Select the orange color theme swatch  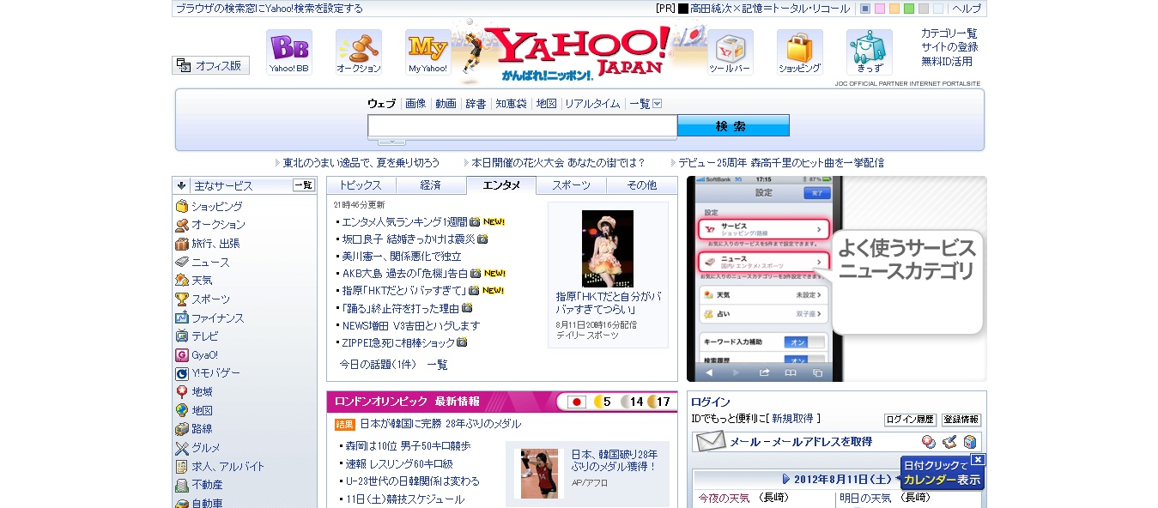click(894, 9)
